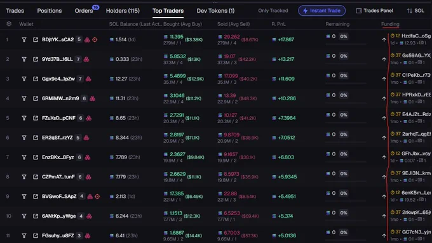Switch to the Positions tab

(50, 11)
